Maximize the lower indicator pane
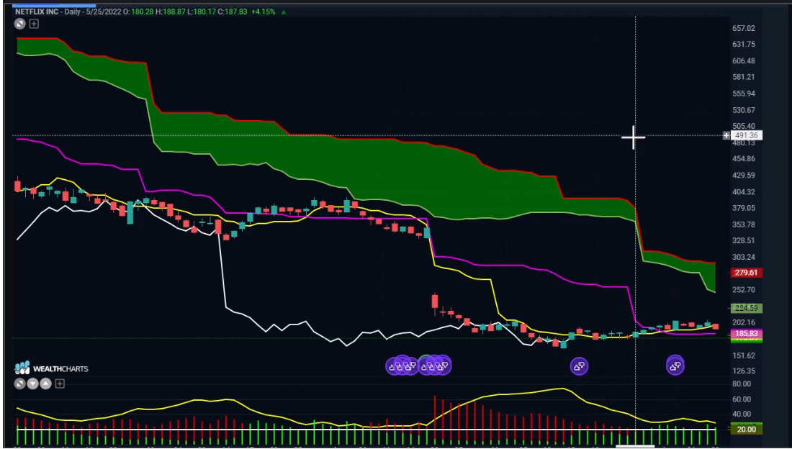Viewport: 792px width, 449px height. (19, 384)
